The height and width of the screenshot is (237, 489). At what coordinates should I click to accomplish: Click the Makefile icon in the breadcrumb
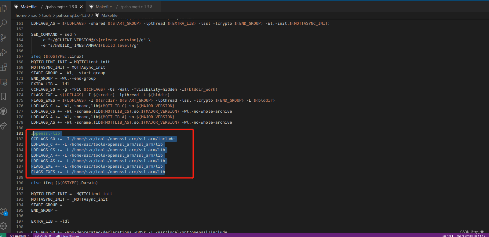coord(97,15)
